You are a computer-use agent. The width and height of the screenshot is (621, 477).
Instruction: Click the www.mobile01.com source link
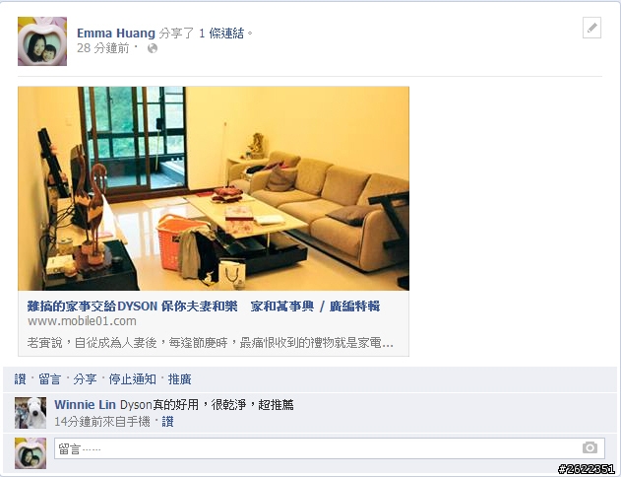(x=82, y=321)
